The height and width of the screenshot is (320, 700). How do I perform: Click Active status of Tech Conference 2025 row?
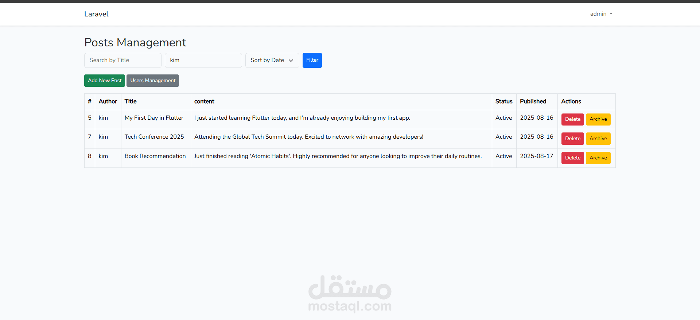(504, 137)
